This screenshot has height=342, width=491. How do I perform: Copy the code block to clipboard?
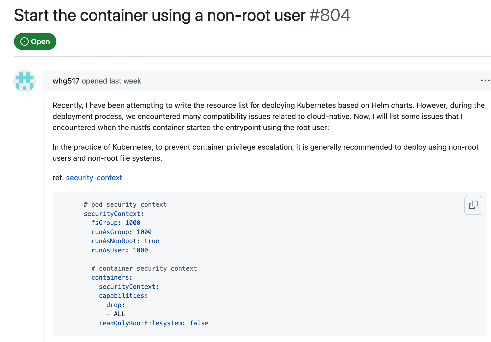coord(473,205)
